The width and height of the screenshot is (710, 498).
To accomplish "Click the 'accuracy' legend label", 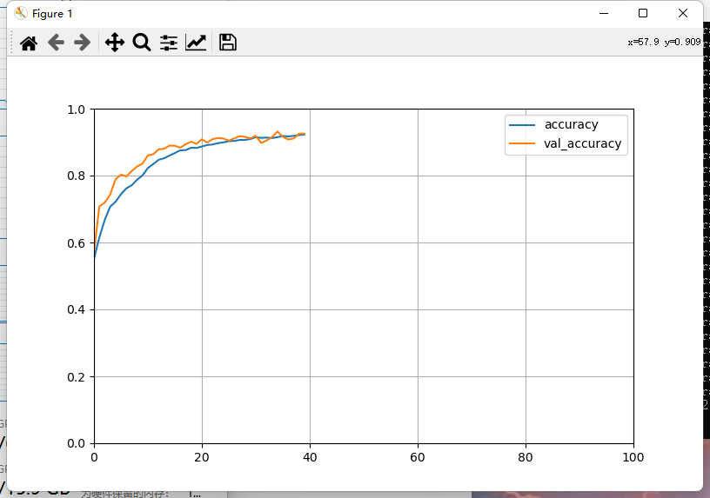I will (x=571, y=124).
